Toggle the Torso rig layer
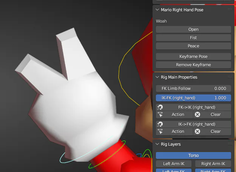Image resolution: width=236 pixels, height=172 pixels. pos(193,155)
